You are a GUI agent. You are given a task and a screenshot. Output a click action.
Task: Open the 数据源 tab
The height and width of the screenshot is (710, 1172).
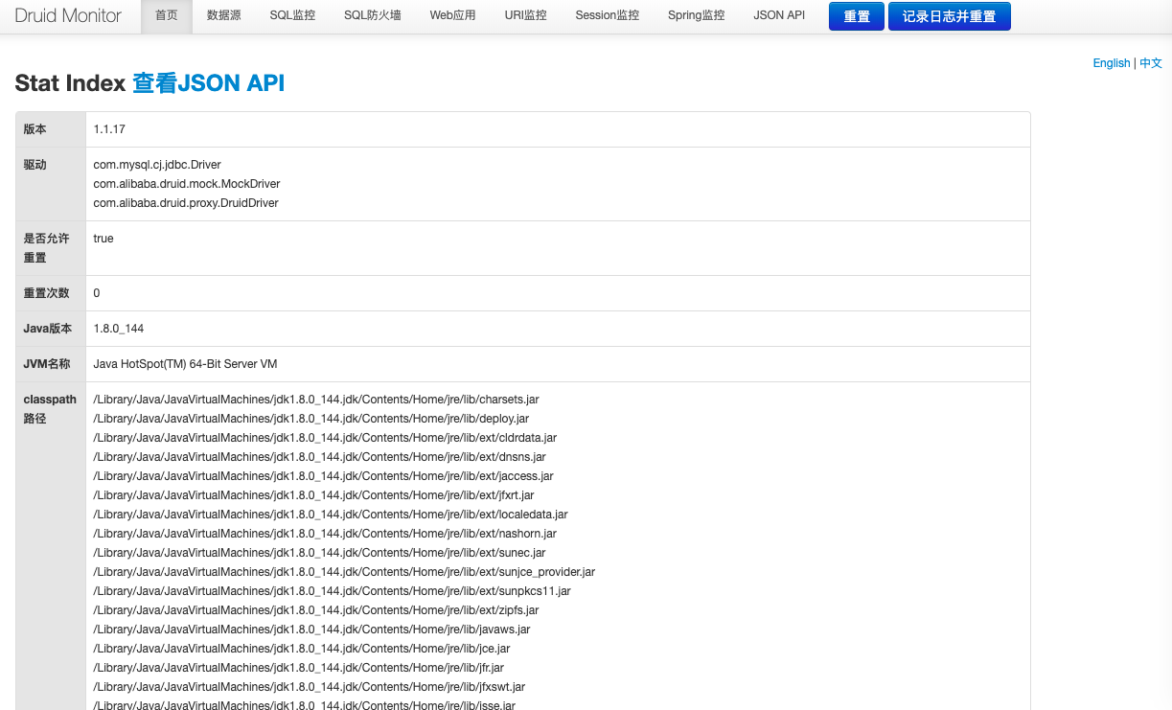point(223,16)
